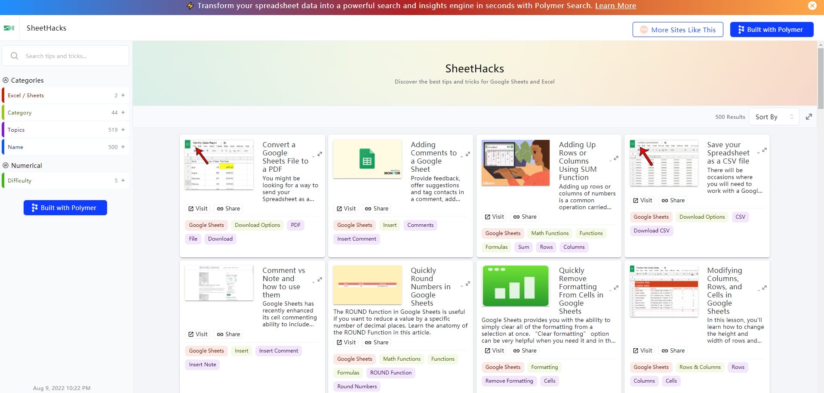Viewport: 824px width, 393px height.
Task: Expand the Topics filter with plus
Action: coord(123,130)
